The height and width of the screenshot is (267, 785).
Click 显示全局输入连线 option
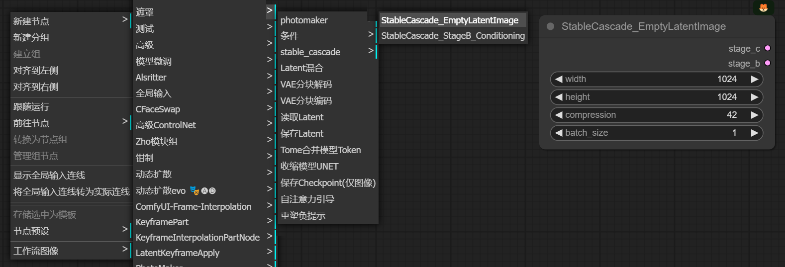tap(71, 175)
